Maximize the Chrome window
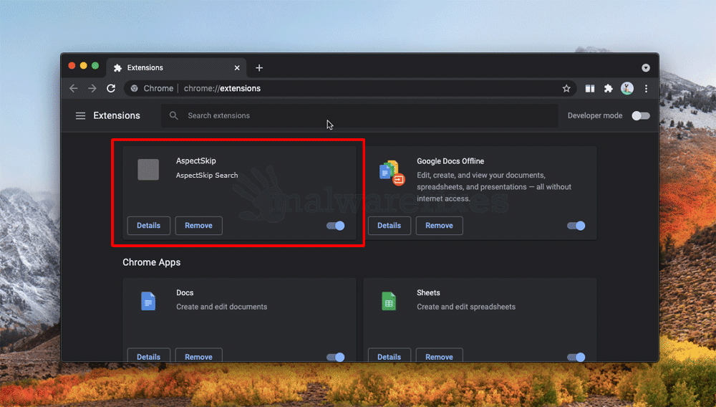Screen dimensions: 716x407 95,66
